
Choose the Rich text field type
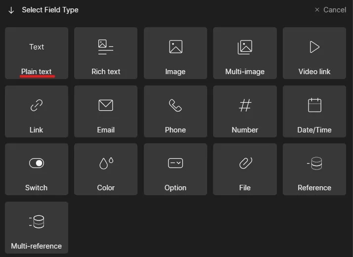coord(106,53)
